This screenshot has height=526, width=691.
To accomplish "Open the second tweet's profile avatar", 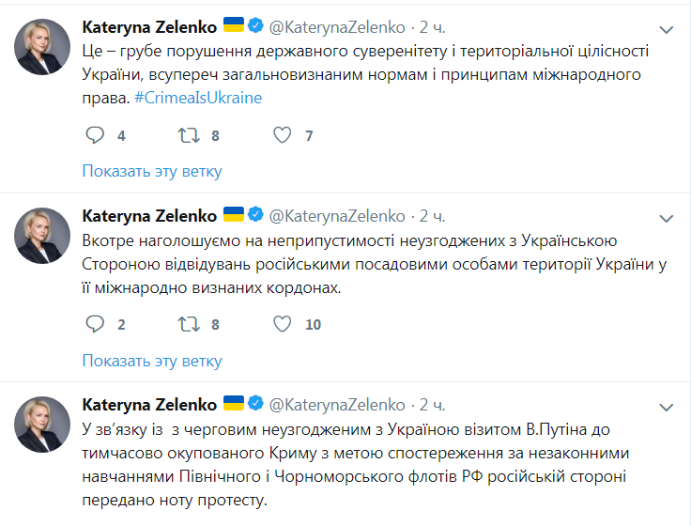I will click(x=43, y=235).
